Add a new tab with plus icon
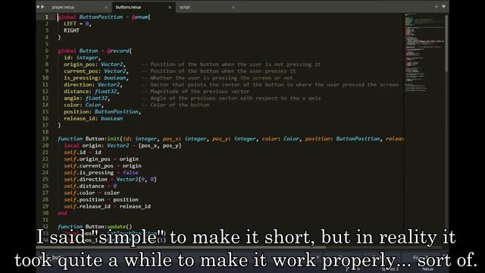485x273 pixels. pyautogui.click(x=436, y=7)
